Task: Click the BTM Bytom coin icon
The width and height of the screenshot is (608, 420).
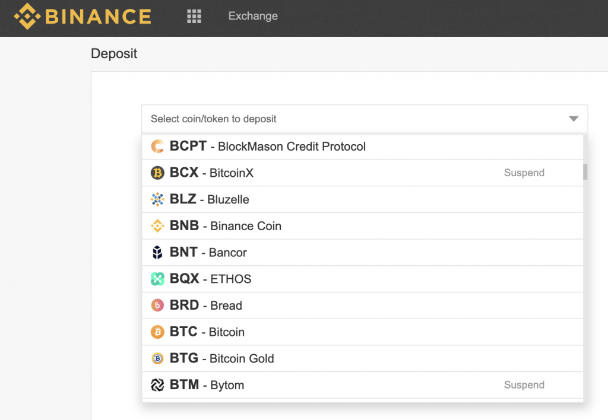Action: tap(157, 385)
